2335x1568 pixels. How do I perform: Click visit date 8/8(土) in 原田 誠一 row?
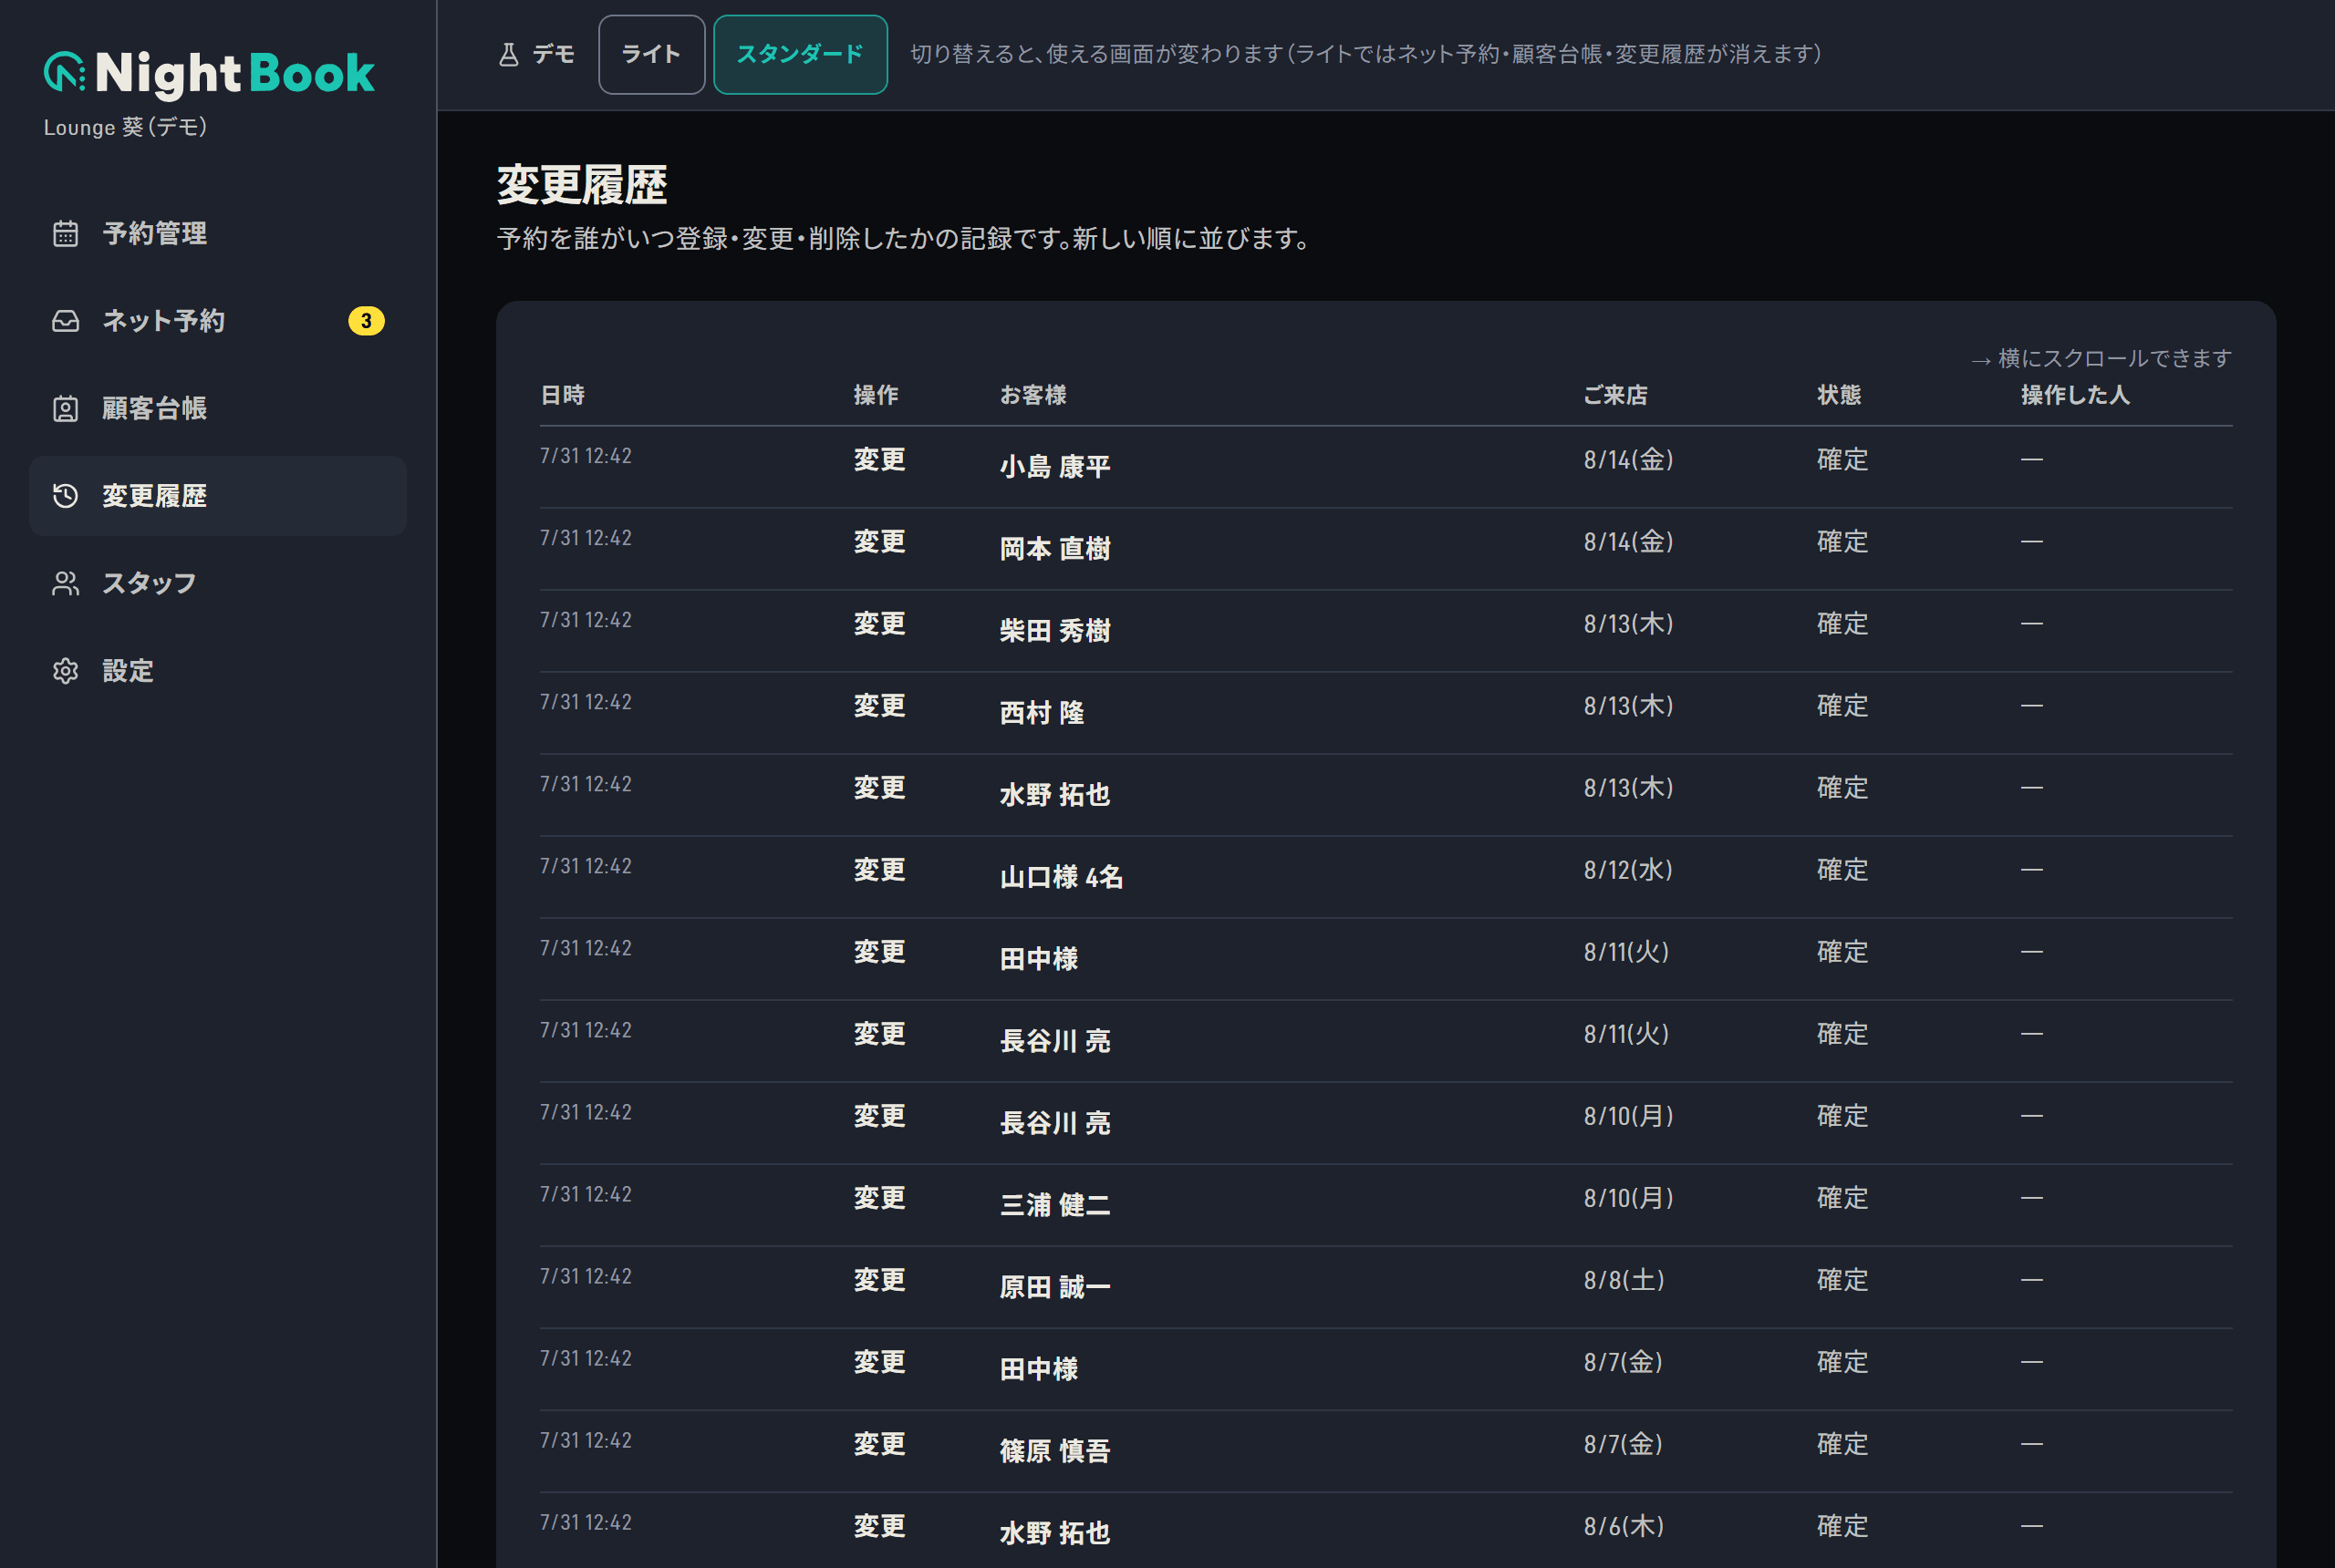(x=1624, y=1280)
